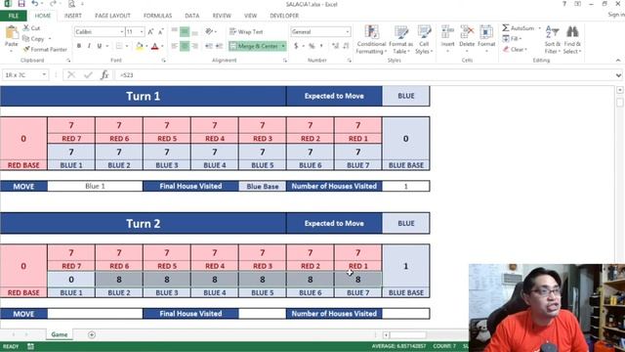625x352 pixels.
Task: Click the Accounting dollar format icon
Action: [296, 46]
